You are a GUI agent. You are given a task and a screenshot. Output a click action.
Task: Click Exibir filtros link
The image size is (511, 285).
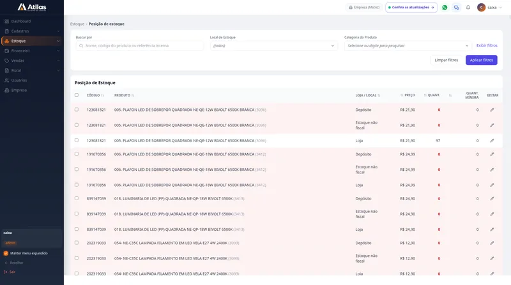tap(487, 45)
